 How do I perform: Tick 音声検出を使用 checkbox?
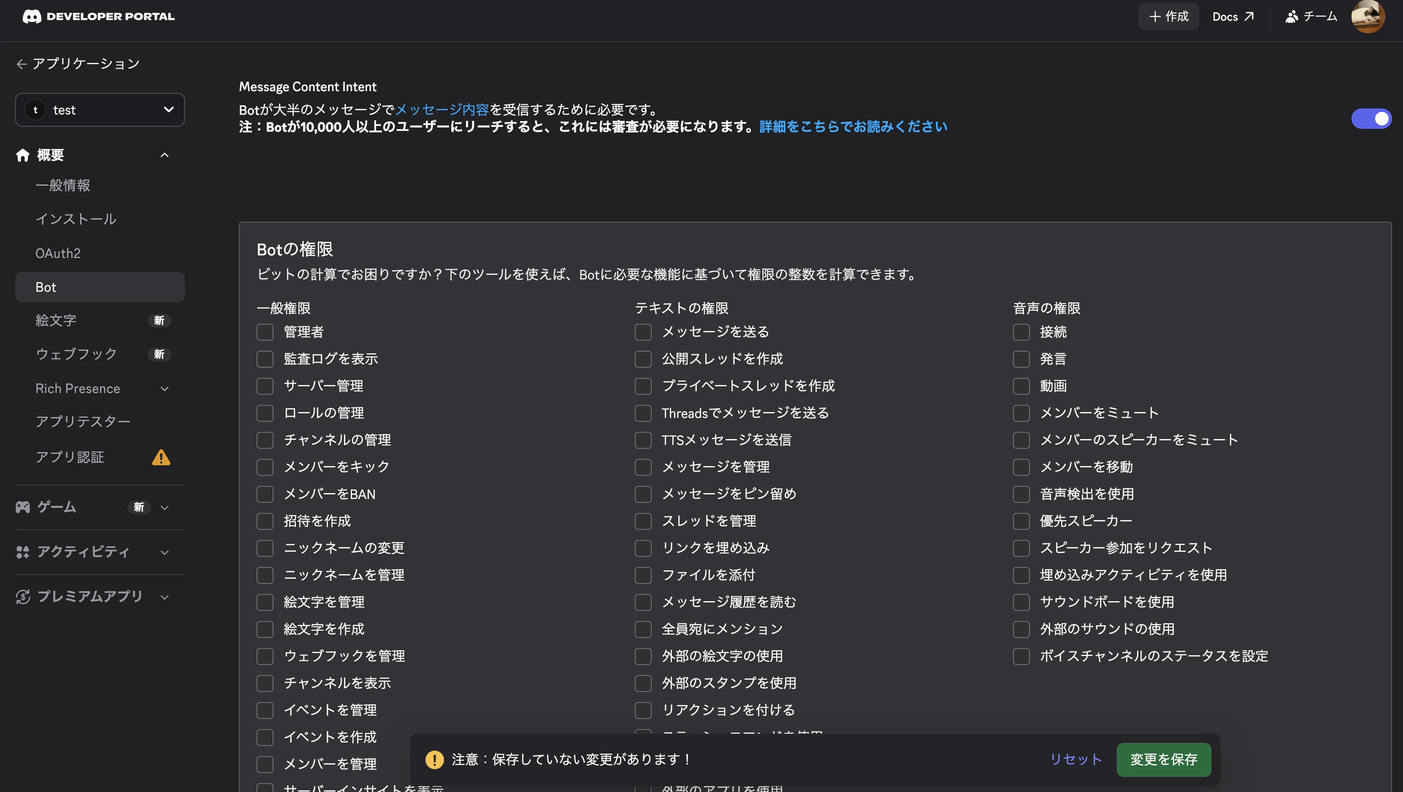[x=1021, y=494]
